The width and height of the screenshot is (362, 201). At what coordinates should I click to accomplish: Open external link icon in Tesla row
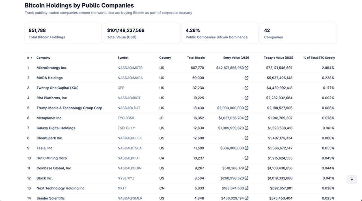point(247,148)
